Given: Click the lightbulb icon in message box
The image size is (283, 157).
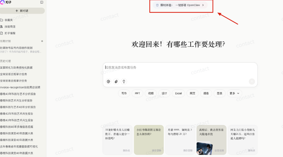Looking at the screenshot, I should pyautogui.click(x=124, y=81).
